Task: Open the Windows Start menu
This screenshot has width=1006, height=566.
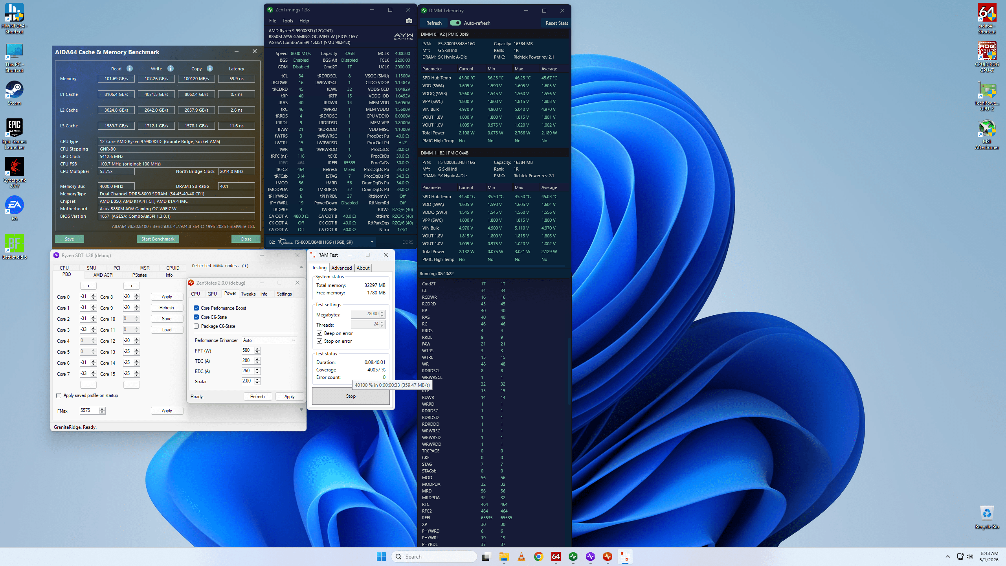Action: (x=381, y=557)
